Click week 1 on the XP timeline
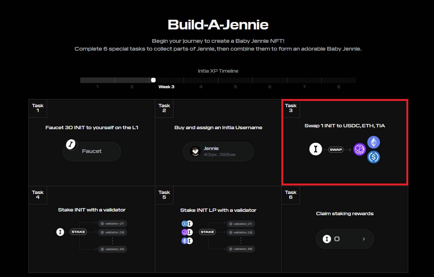The width and height of the screenshot is (434, 277). coord(97,87)
